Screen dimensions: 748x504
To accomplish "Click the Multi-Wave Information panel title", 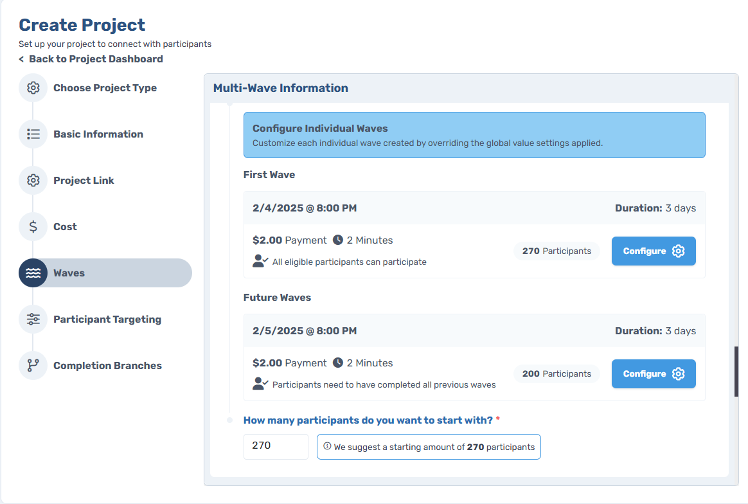I will [280, 88].
